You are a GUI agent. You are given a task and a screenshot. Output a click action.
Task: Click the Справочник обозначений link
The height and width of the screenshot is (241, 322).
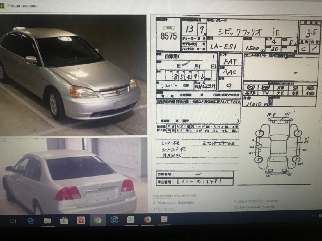[174, 196]
